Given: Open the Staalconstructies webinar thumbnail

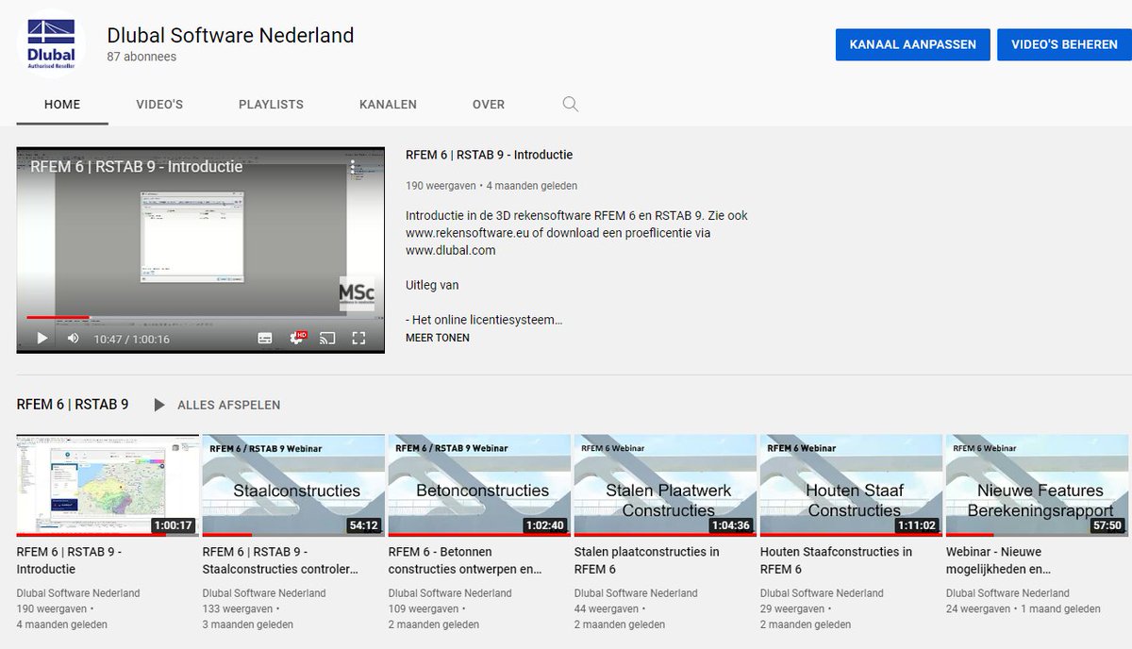Looking at the screenshot, I should (x=293, y=485).
